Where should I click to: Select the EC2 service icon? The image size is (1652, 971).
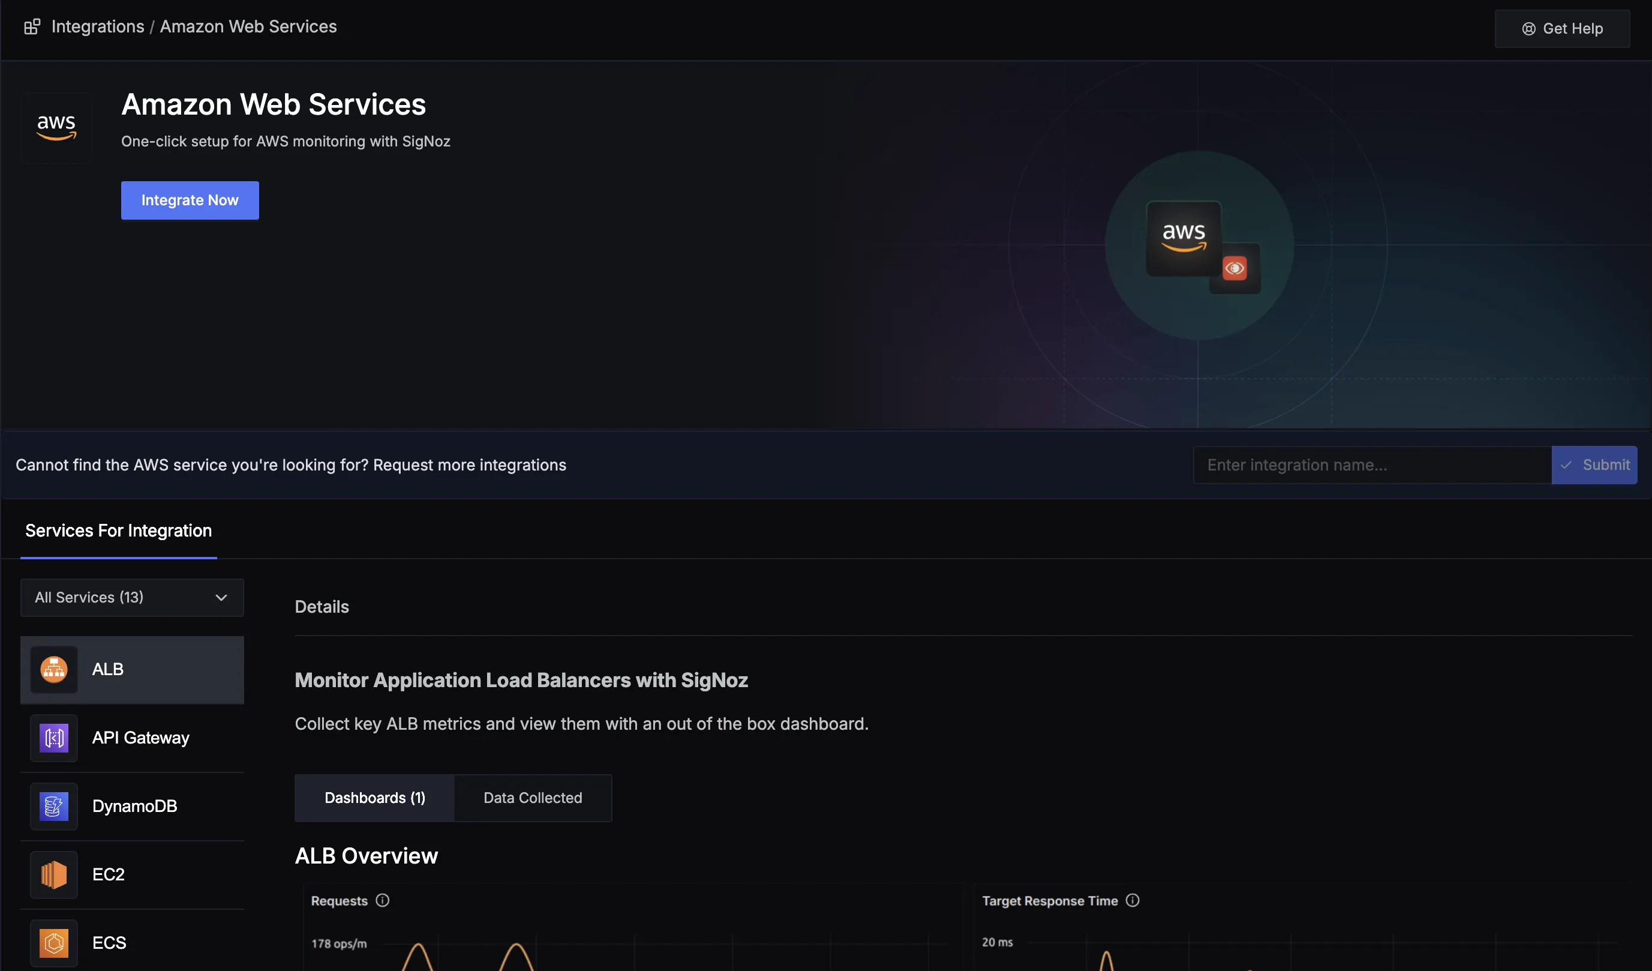click(54, 874)
